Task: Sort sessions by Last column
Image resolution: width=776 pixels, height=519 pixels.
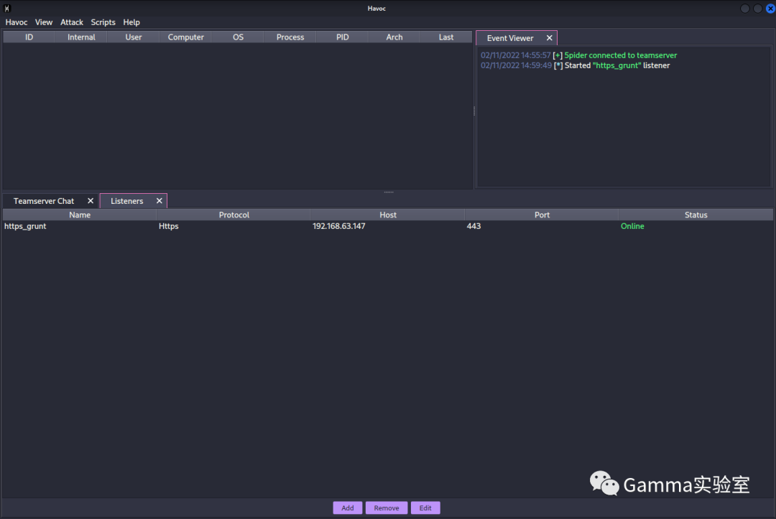Action: [446, 37]
